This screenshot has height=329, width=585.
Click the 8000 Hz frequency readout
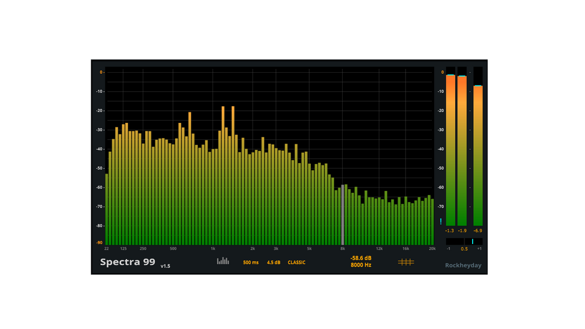point(361,265)
